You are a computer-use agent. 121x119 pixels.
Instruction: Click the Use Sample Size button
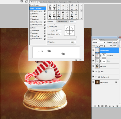[63, 21]
